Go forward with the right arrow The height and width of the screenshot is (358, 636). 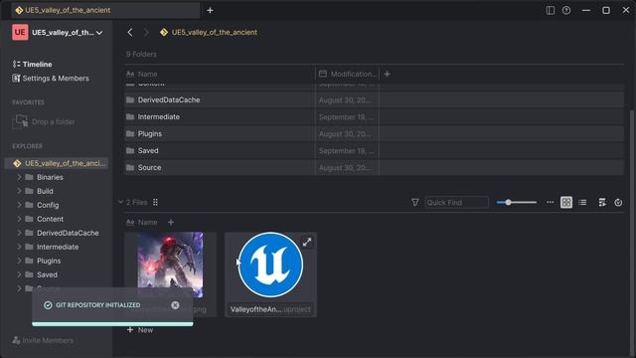[146, 33]
